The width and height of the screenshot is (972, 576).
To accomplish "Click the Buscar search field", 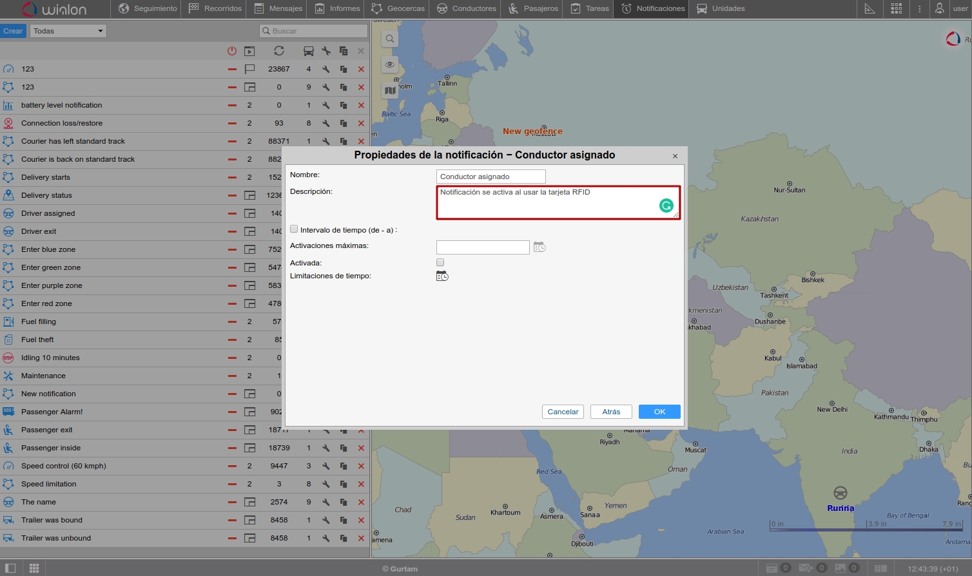I will [314, 31].
